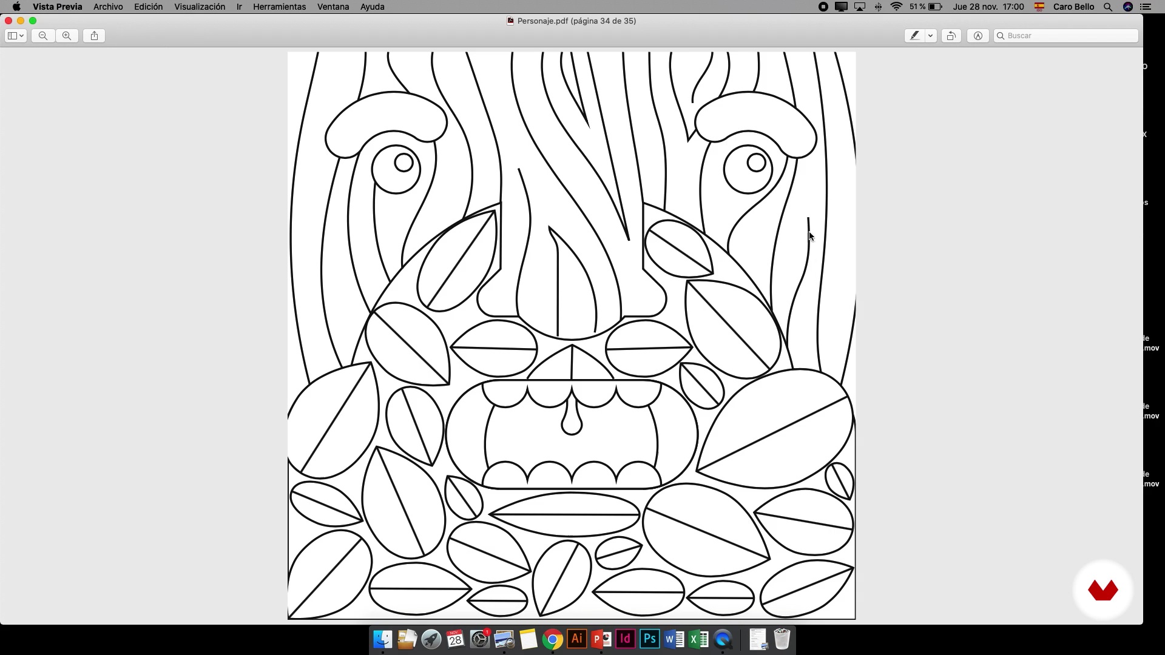Show the Markup toolbar

978,36
